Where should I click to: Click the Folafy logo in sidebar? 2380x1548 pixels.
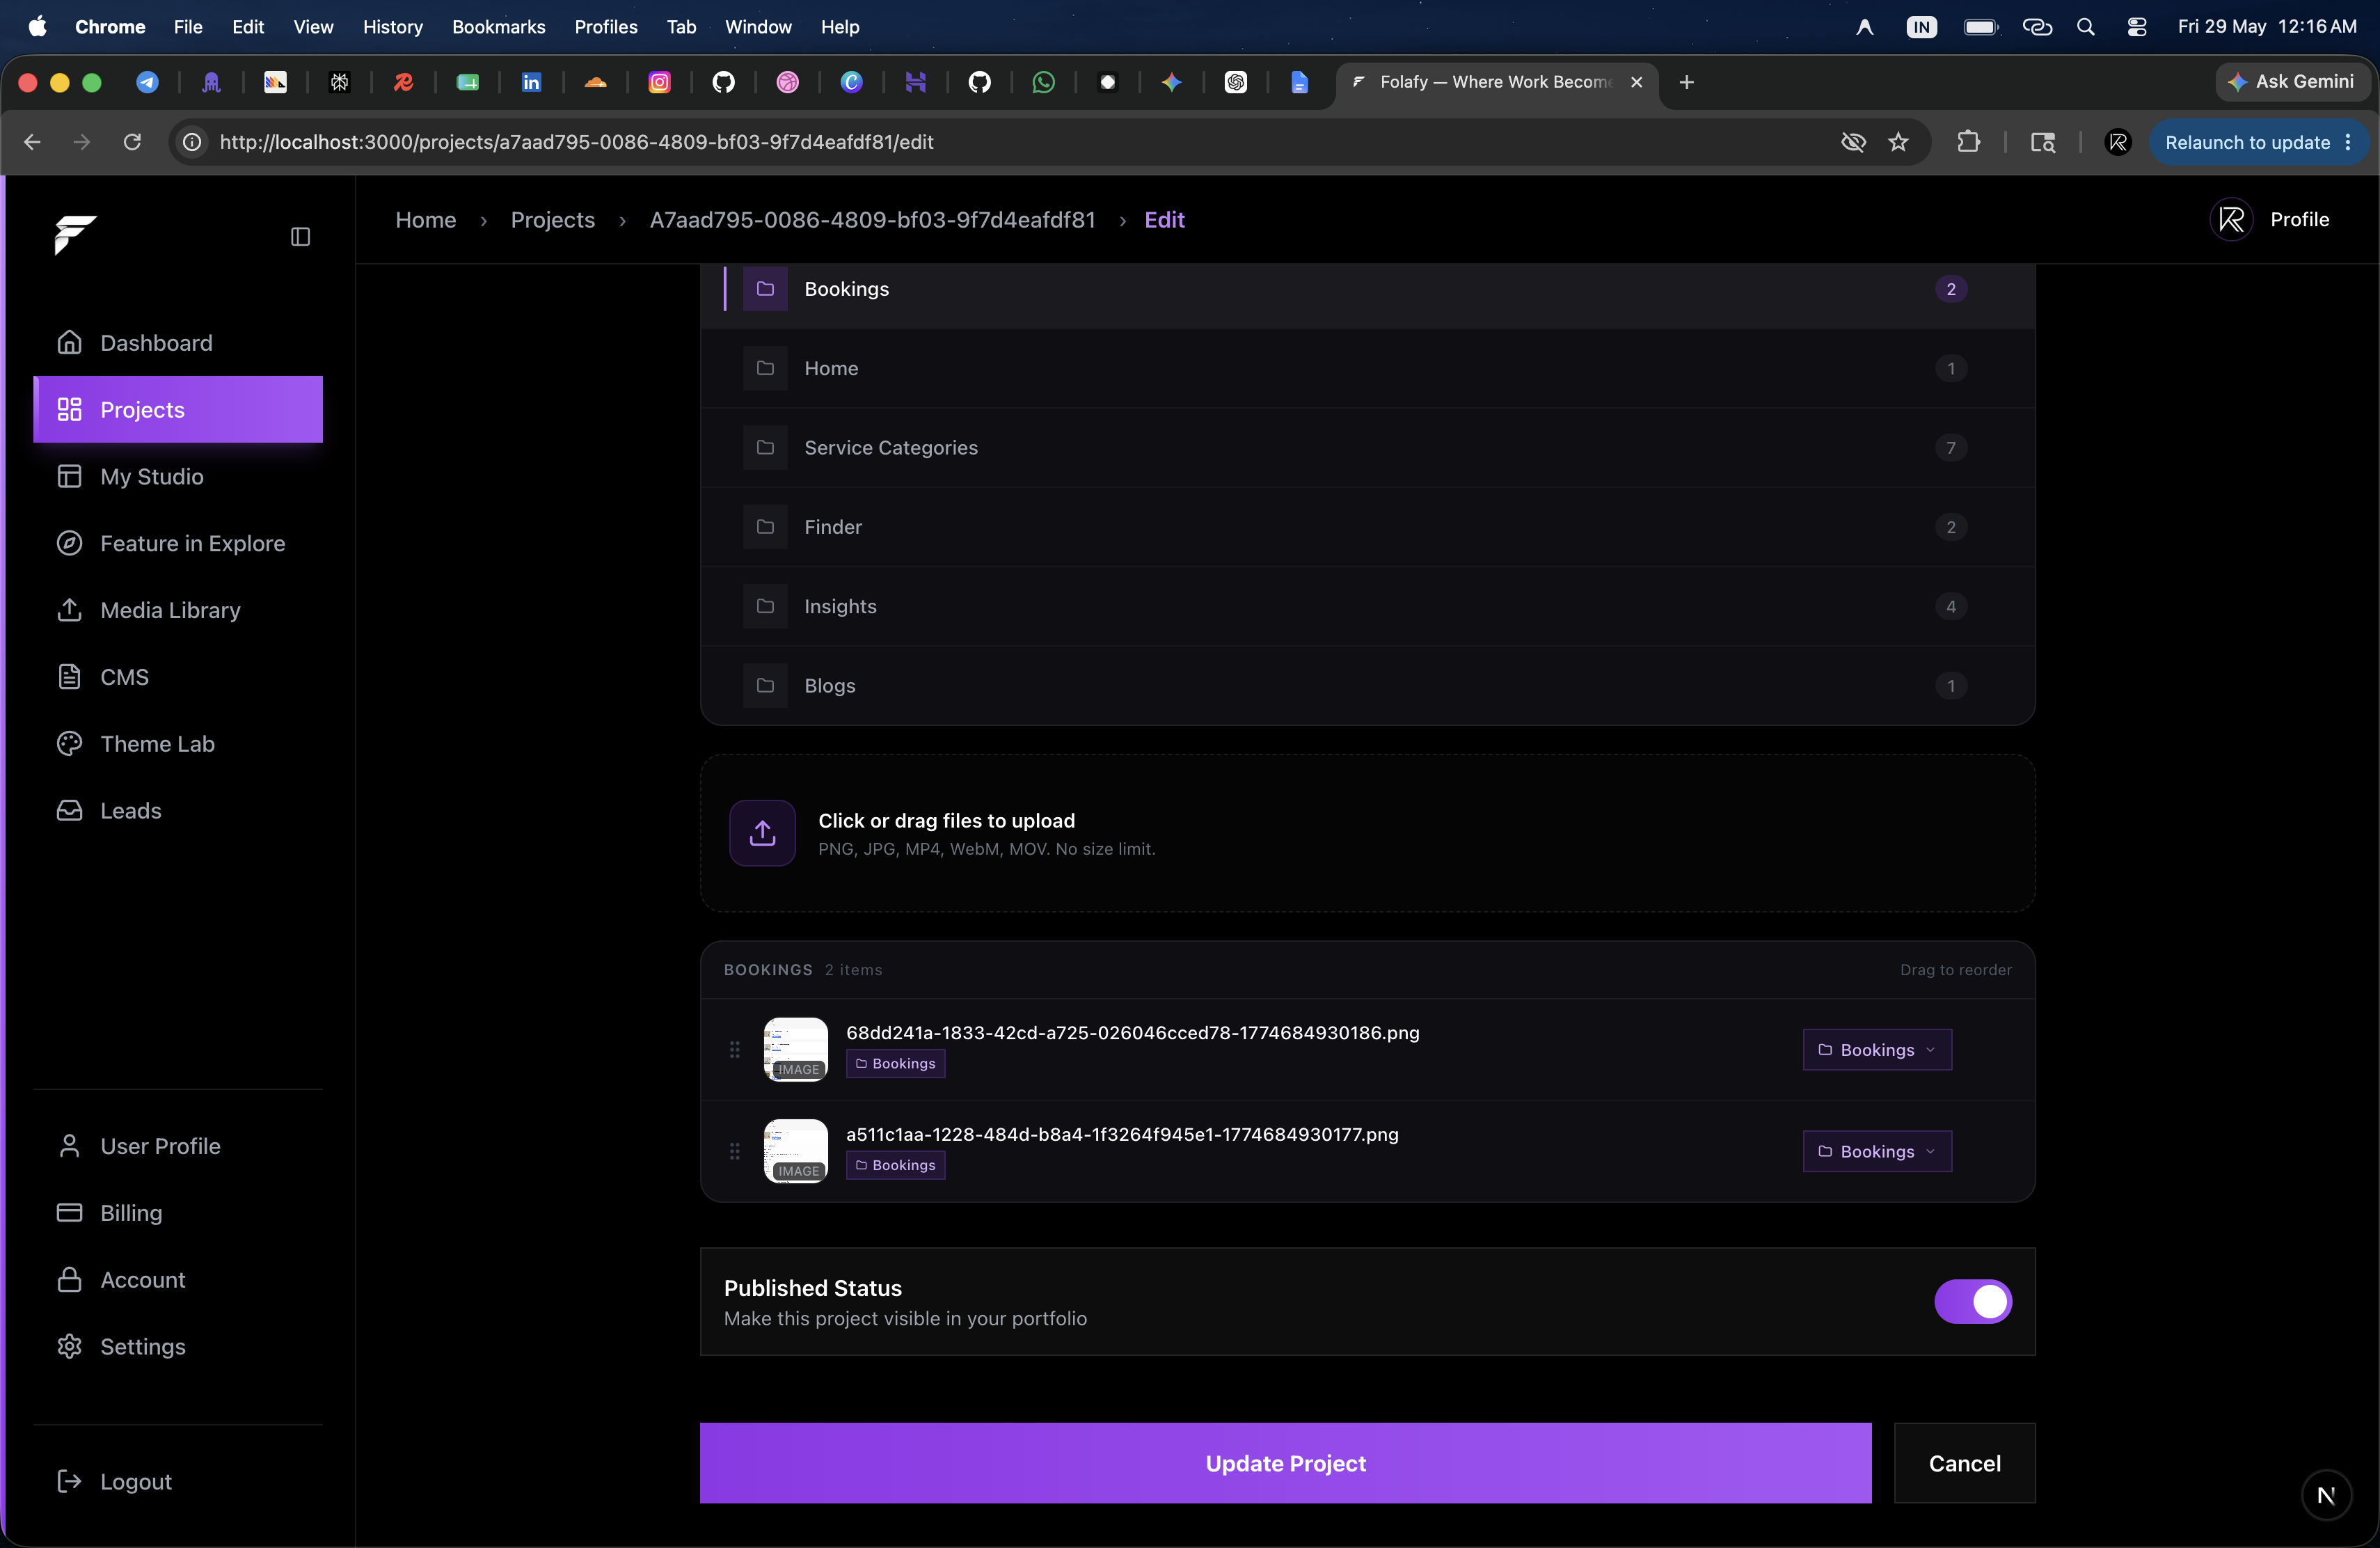click(x=75, y=235)
